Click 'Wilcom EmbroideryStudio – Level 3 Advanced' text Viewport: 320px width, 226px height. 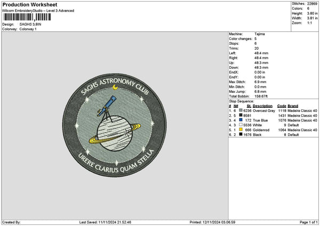[x=38, y=11]
